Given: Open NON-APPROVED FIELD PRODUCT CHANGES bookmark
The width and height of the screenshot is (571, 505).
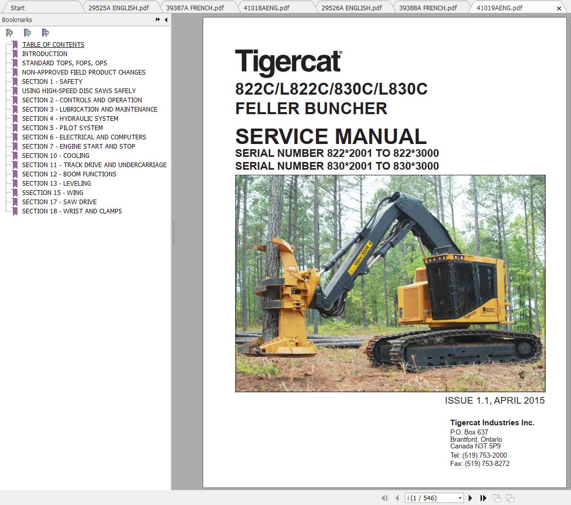Looking at the screenshot, I should pos(84,73).
